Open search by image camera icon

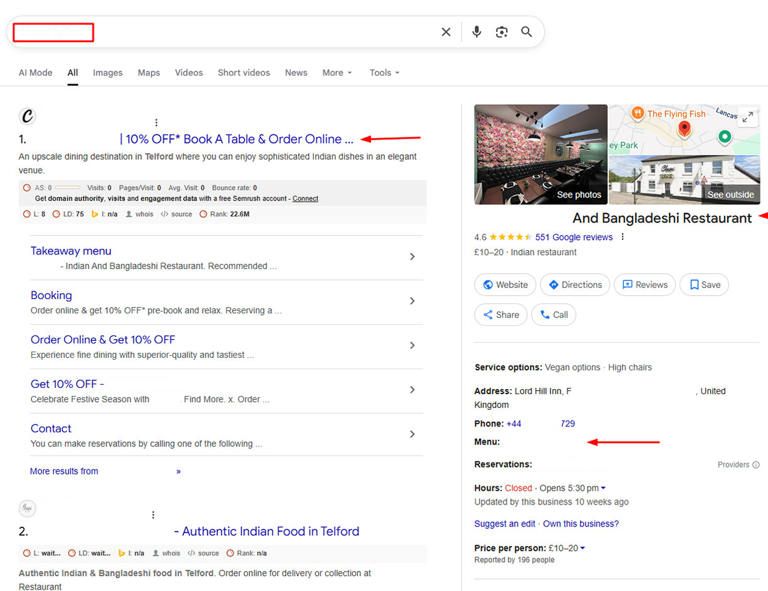(502, 32)
